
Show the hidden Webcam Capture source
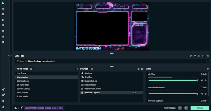click(x=134, y=92)
